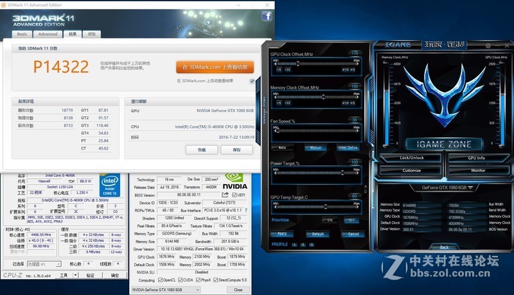514x295 pixels.
Task: Click the share BIOS icon in GPU-Z
Action: pyautogui.click(x=225, y=194)
